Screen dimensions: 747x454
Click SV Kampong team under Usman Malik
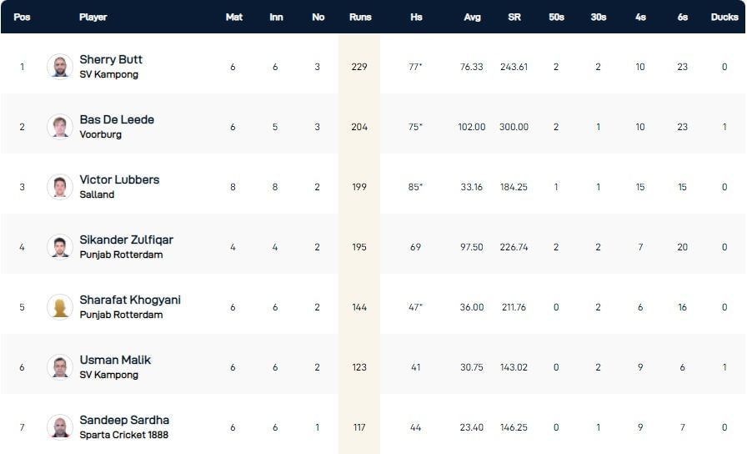[x=108, y=376]
